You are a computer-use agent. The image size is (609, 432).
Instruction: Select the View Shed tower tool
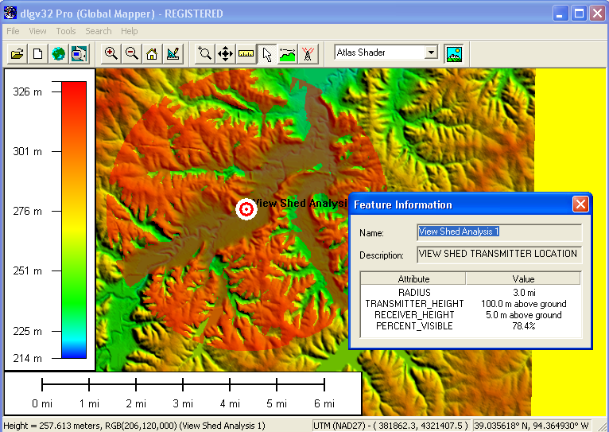pyautogui.click(x=308, y=53)
